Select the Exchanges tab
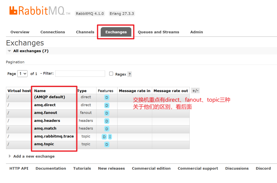The image size is (277, 183). point(116,32)
